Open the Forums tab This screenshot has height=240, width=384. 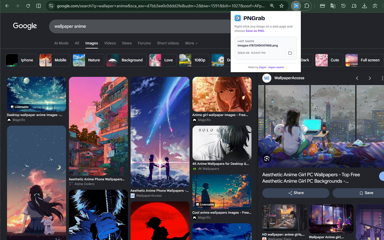[x=144, y=43]
